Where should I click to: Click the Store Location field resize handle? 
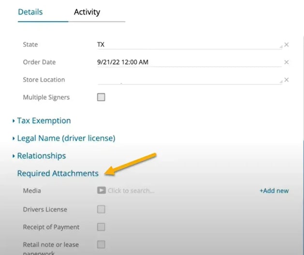280,82
